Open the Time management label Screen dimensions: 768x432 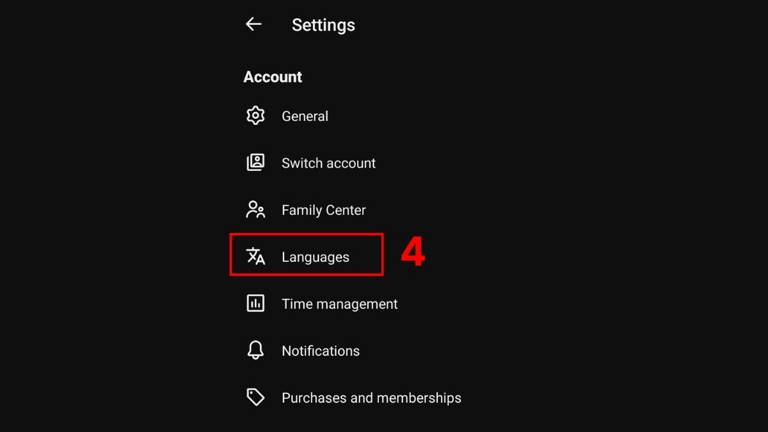point(339,304)
